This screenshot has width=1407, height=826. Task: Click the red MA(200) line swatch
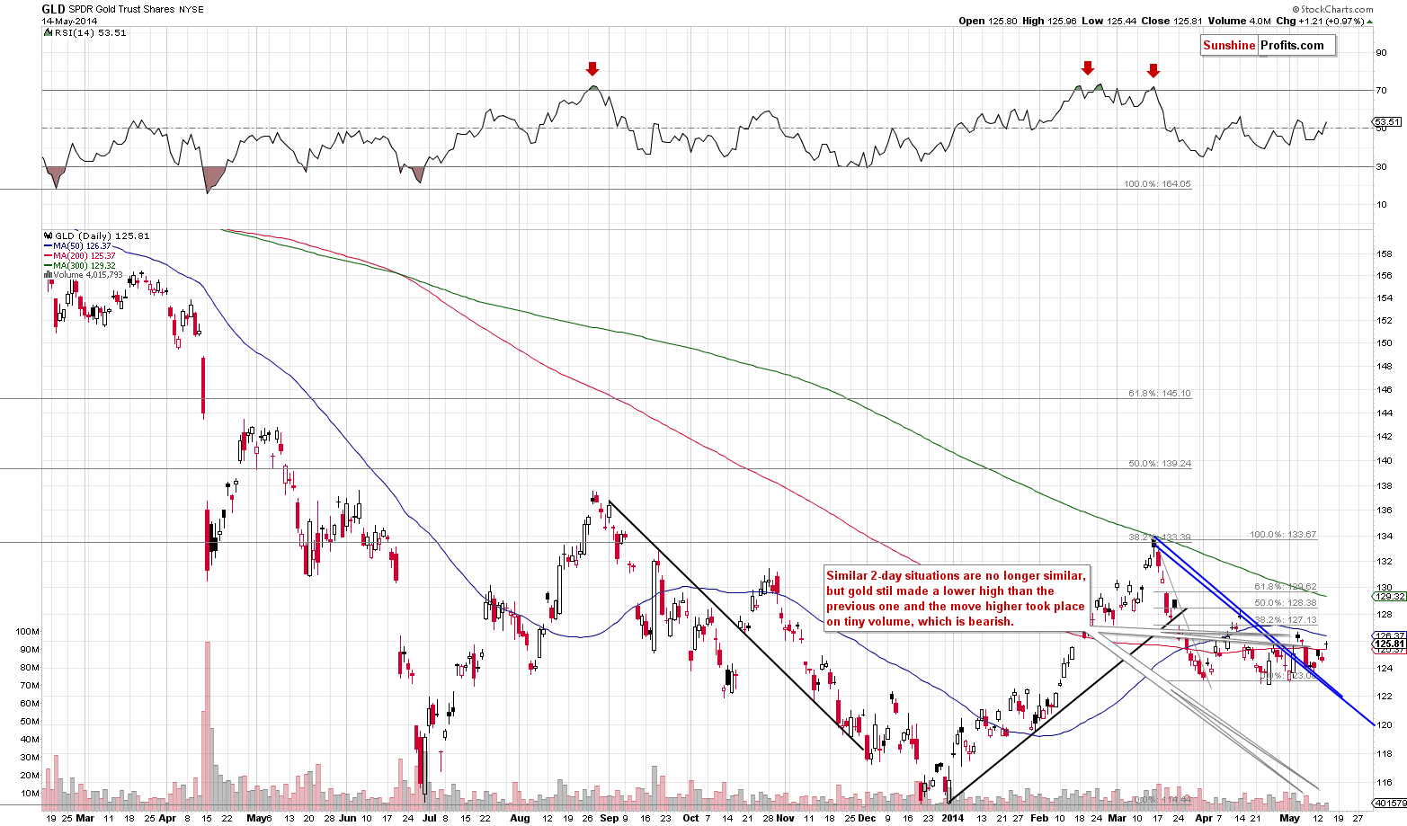[48, 255]
